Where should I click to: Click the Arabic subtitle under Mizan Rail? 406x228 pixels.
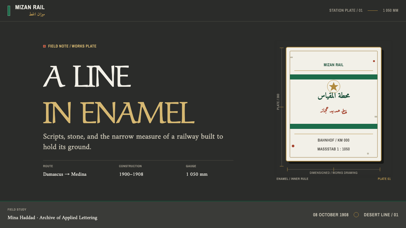click(x=37, y=14)
